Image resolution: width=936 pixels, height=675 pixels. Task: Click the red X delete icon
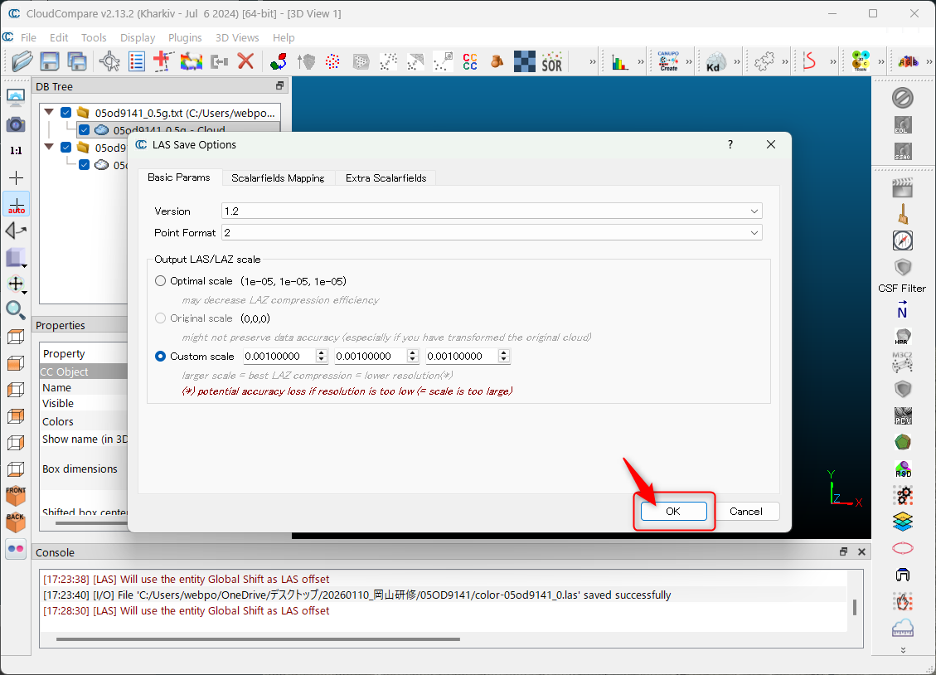click(245, 61)
